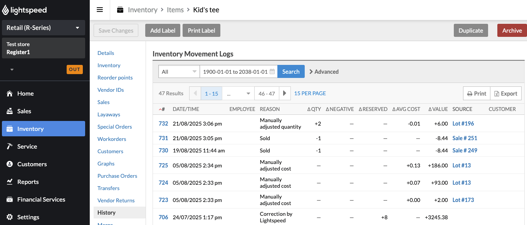Open the Retail (R-Series) product dropdown

click(x=43, y=28)
